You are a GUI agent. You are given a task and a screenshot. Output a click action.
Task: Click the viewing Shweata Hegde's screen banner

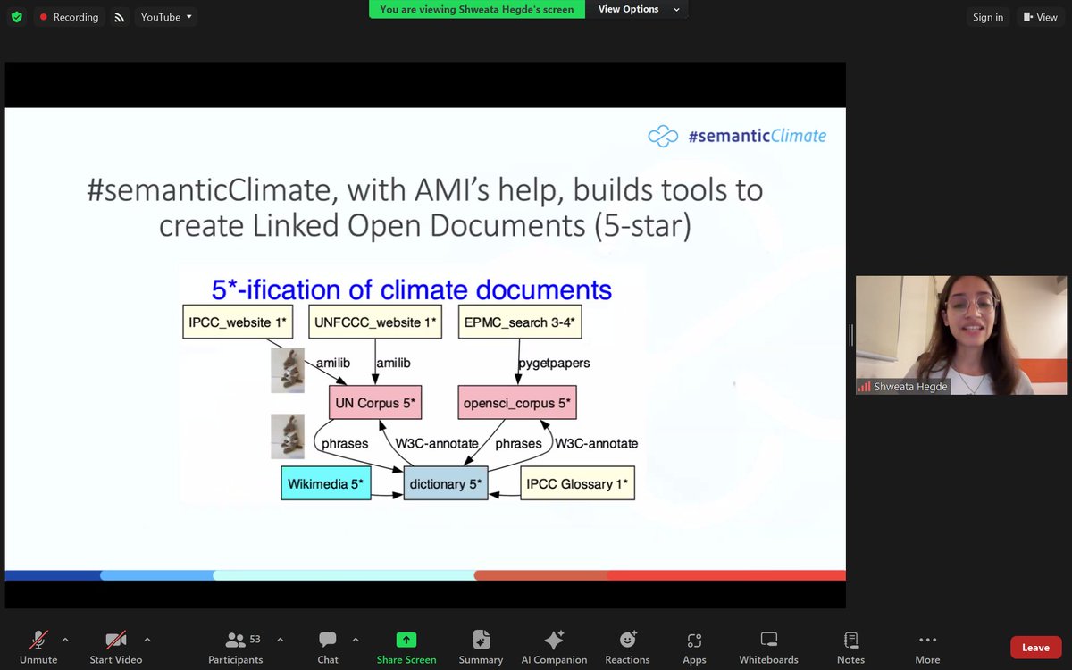click(x=478, y=9)
